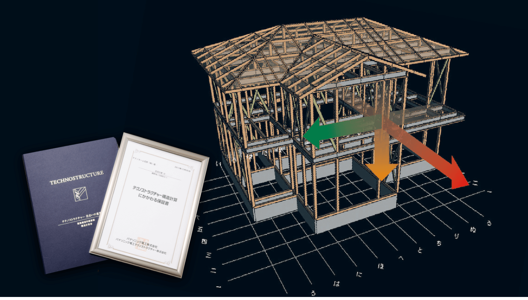Screen dimensions: 528x300
Task: Click grid axis label る
Action: (489, 223)
